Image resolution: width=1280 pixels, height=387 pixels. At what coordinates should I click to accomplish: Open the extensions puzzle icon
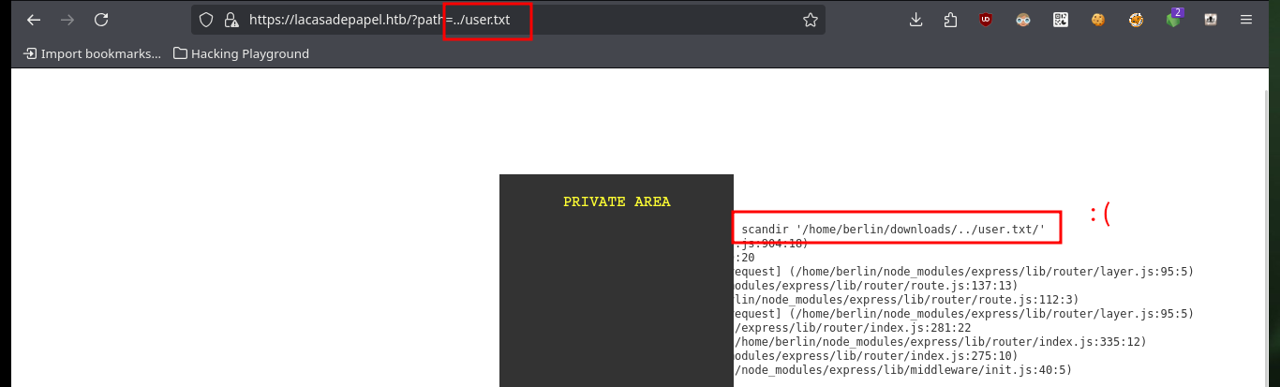coord(951,20)
